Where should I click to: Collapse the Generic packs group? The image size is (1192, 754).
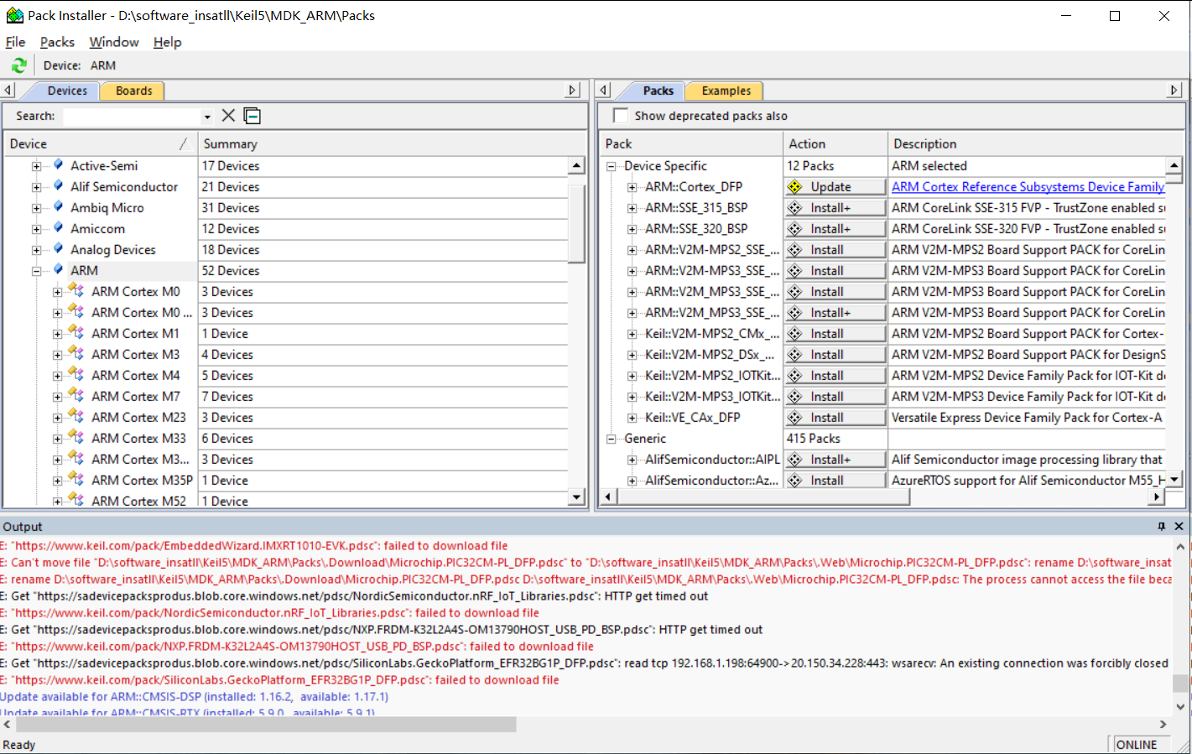point(612,439)
